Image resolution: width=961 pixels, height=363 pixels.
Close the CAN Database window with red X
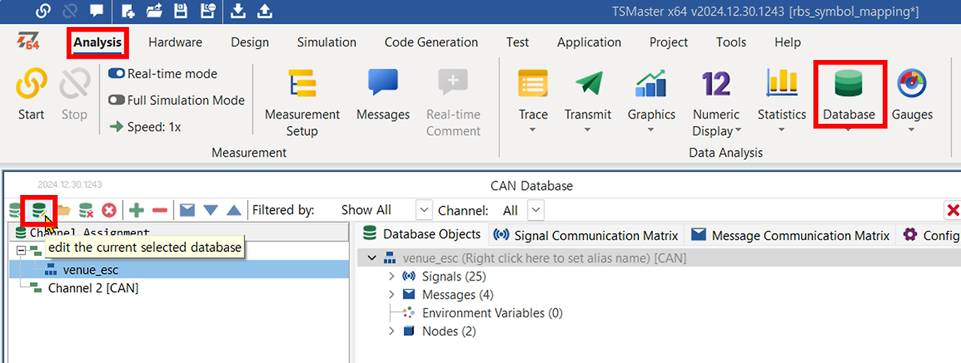(953, 211)
